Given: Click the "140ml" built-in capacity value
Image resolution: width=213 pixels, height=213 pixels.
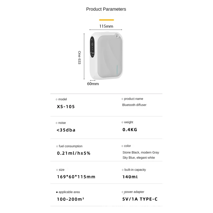Looking at the screenshot, I should pos(130,177).
